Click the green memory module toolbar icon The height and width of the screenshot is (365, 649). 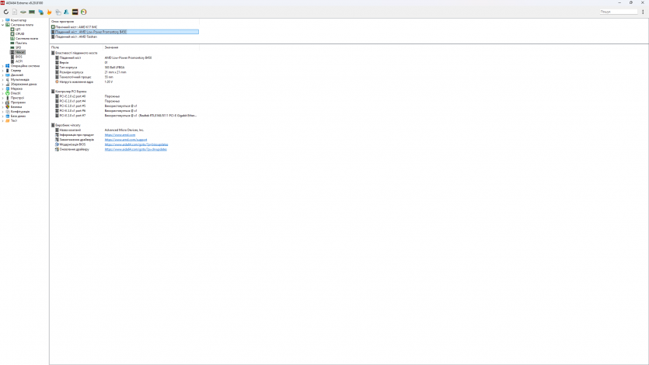pos(32,12)
